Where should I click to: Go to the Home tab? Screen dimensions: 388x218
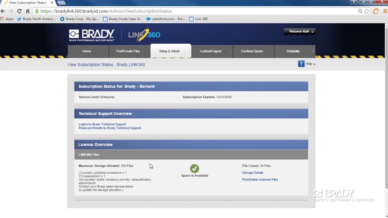(88, 51)
